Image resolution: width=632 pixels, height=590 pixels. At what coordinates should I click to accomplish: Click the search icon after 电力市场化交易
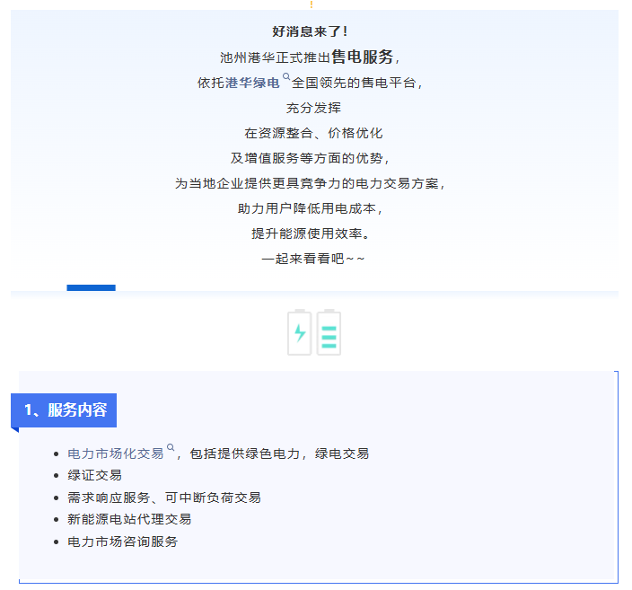pos(171,448)
